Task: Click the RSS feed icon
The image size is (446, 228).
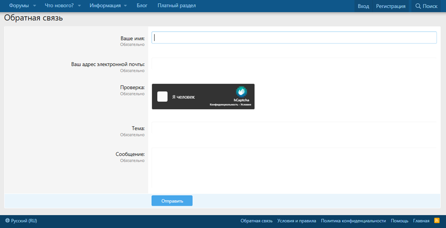Action: point(437,221)
